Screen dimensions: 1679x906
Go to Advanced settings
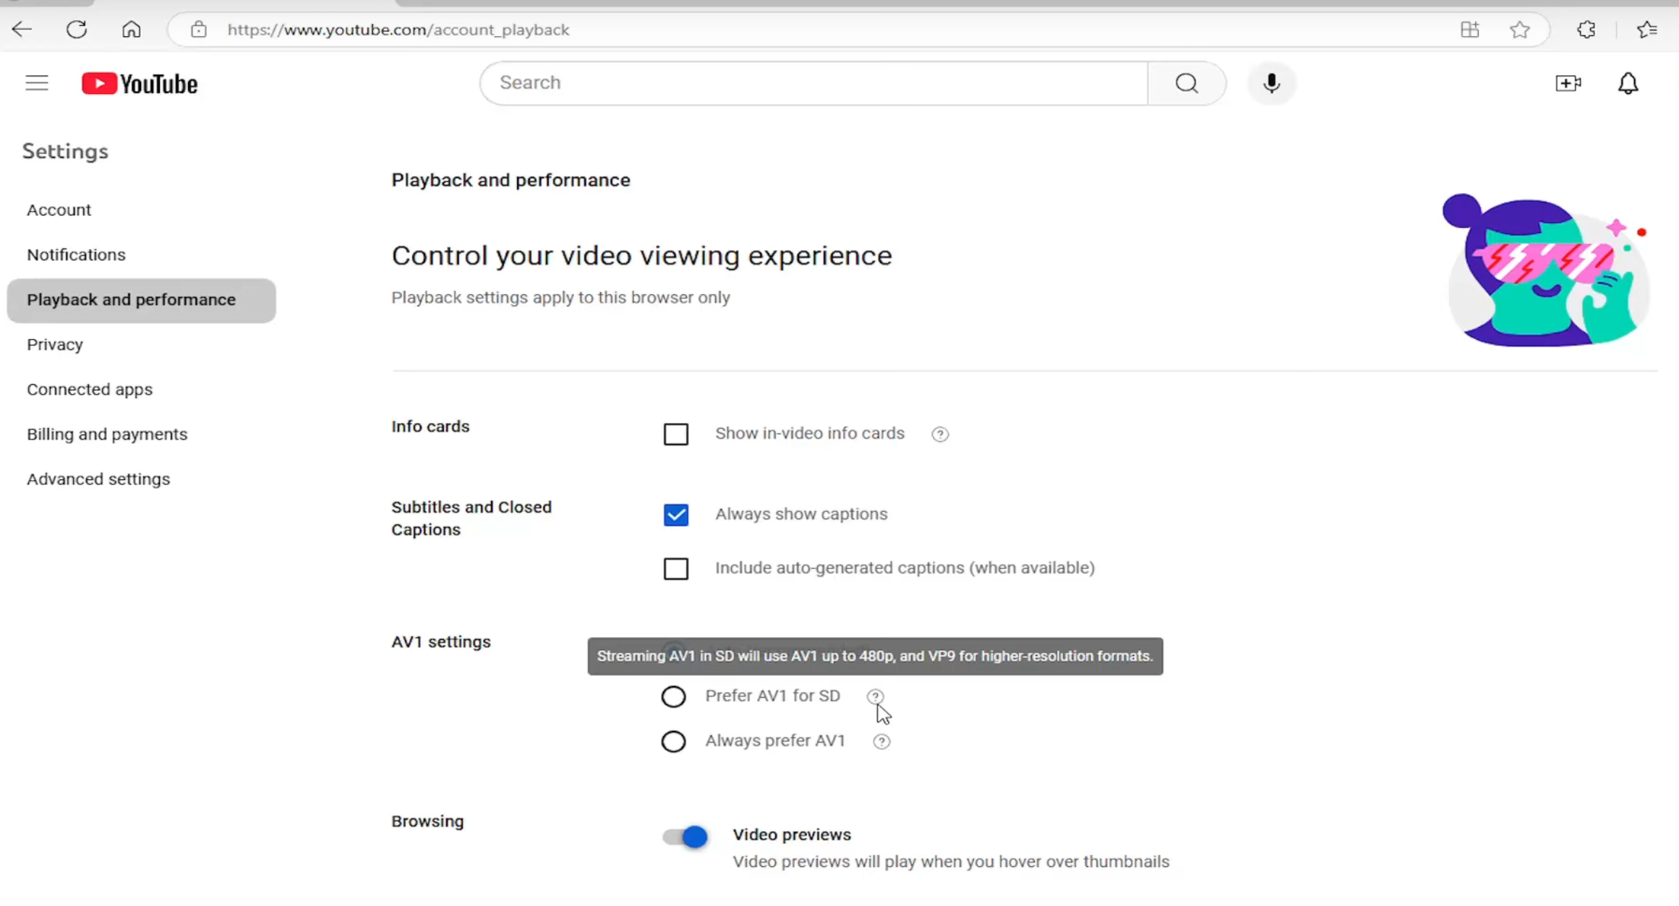pyautogui.click(x=98, y=479)
